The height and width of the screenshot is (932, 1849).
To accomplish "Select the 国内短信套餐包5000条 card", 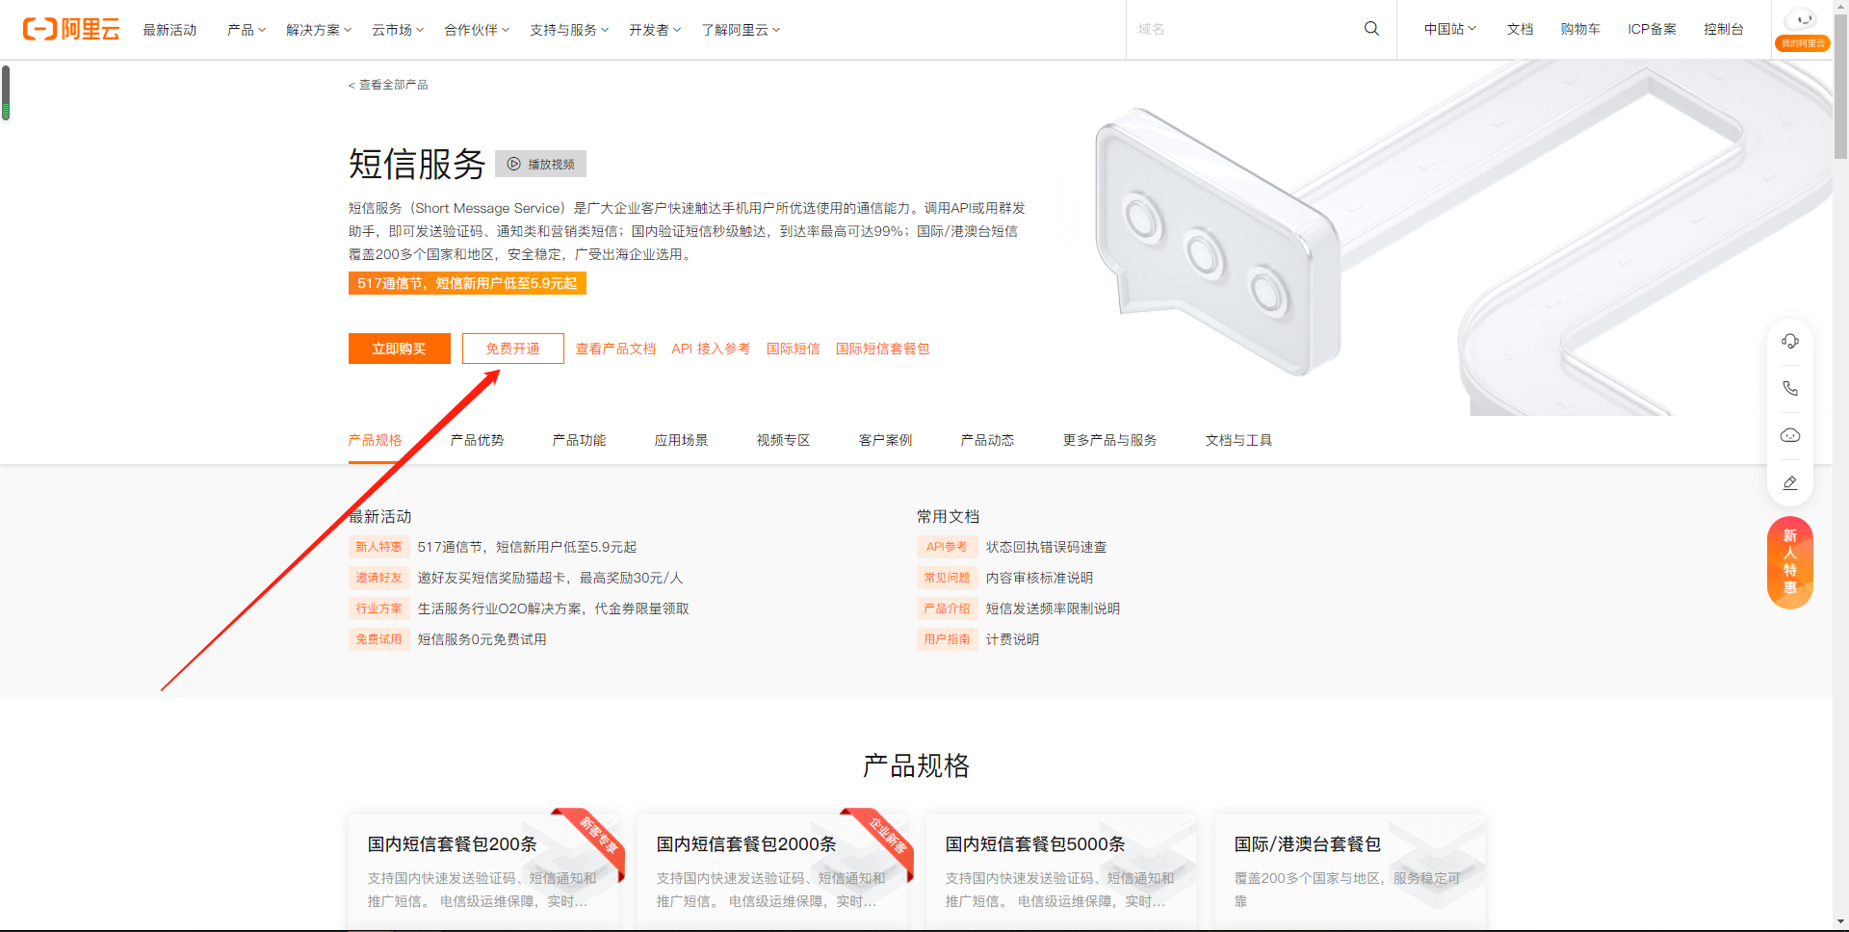I will tap(1061, 871).
